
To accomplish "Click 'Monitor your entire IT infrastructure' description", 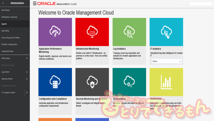I will click(91, 56).
